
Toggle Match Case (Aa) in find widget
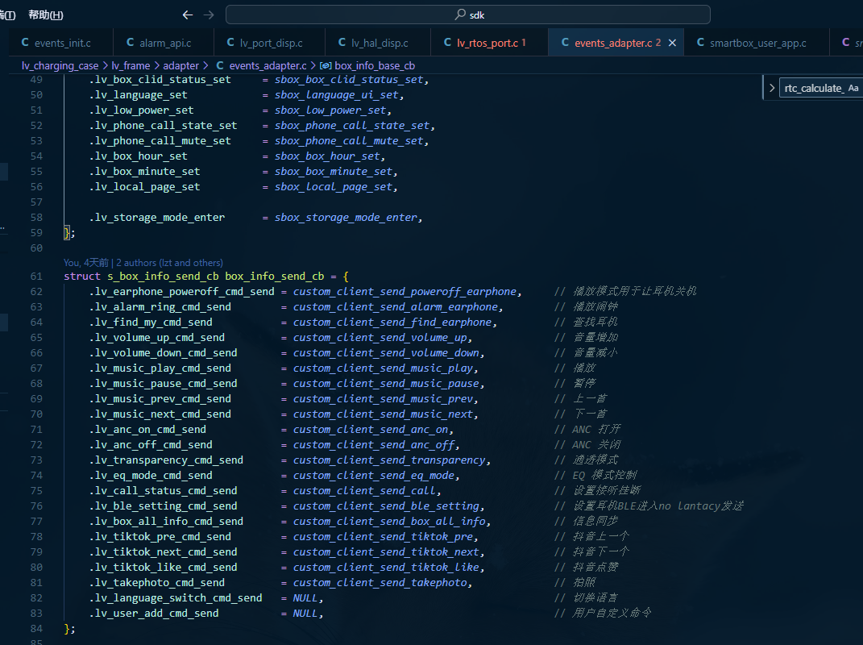pyautogui.click(x=853, y=88)
